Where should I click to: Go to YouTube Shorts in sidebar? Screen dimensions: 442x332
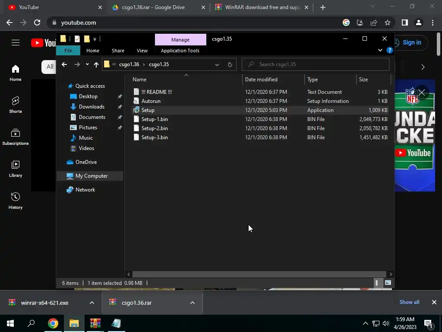[x=16, y=105]
